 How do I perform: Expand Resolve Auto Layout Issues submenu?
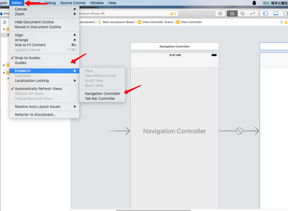click(x=44, y=107)
